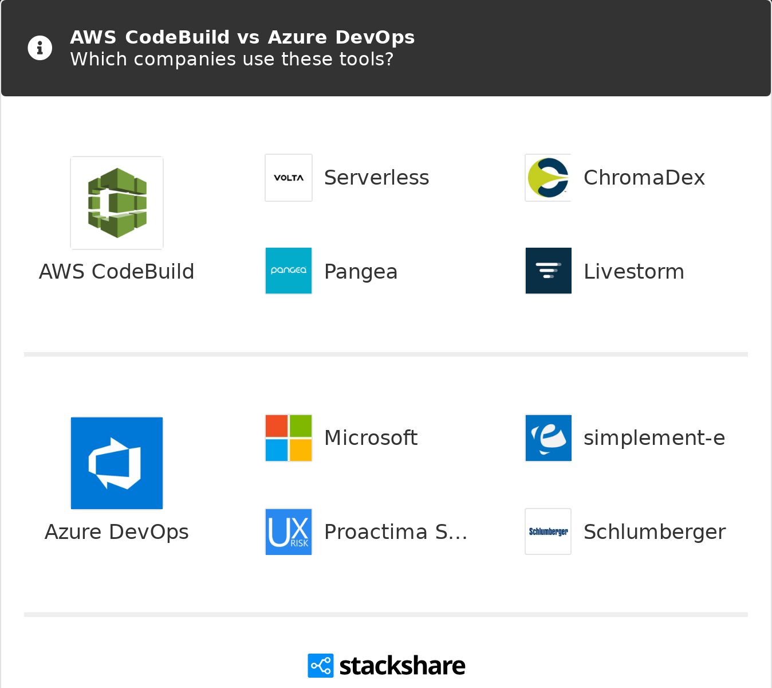
Task: Click the simplement-e text label
Action: click(x=654, y=438)
